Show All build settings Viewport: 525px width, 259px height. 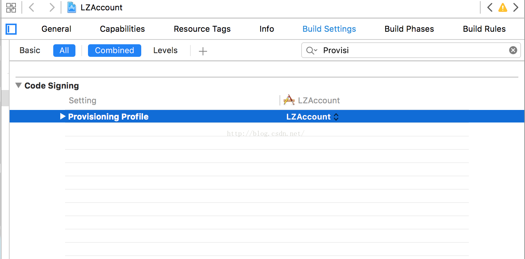tap(64, 50)
